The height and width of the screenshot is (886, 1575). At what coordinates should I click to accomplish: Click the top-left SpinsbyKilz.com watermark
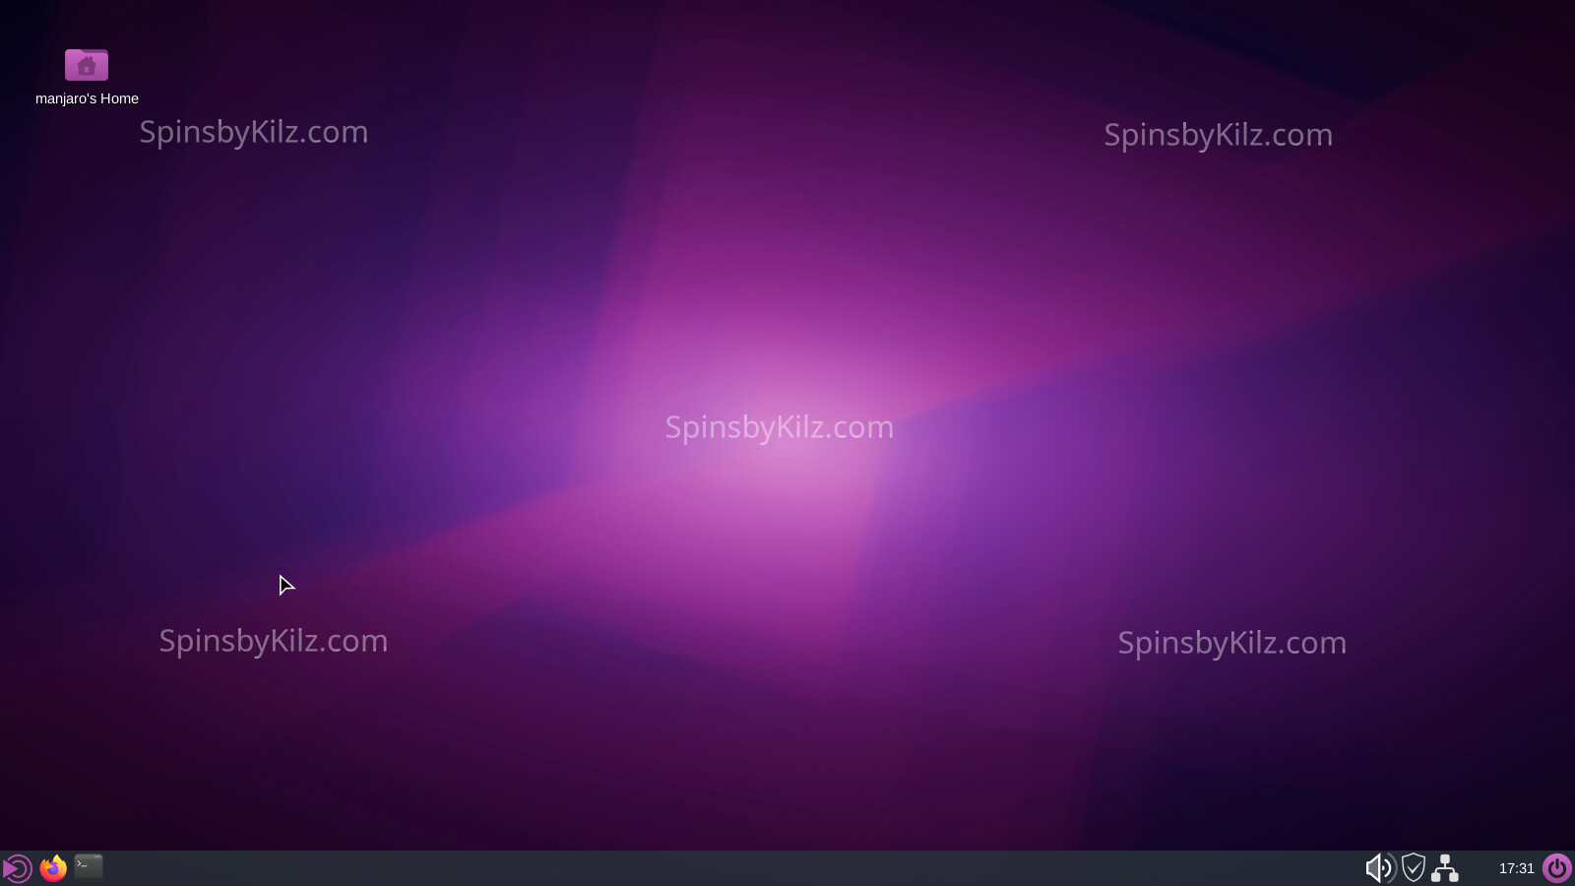coord(253,132)
